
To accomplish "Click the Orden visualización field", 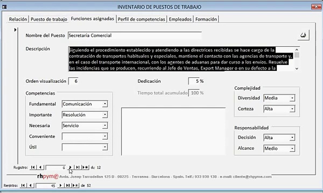I will (x=74, y=81).
